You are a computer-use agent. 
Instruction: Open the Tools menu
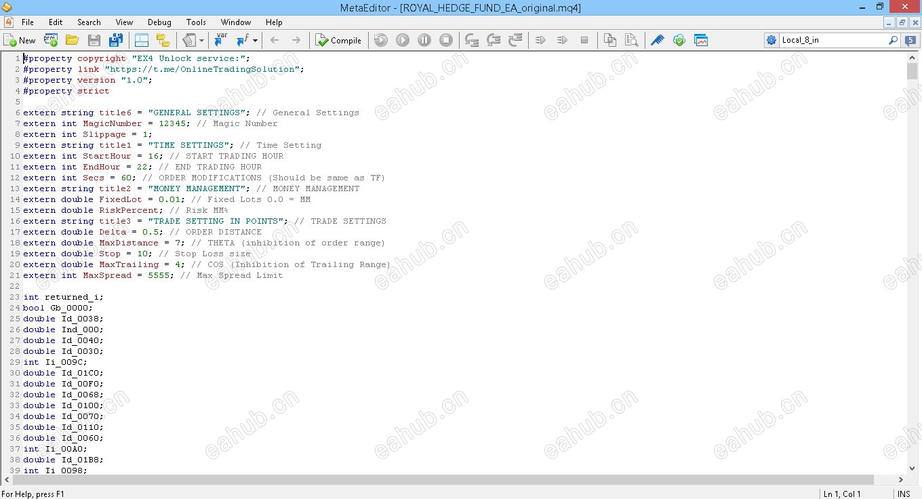click(196, 22)
